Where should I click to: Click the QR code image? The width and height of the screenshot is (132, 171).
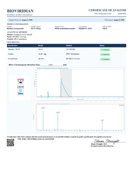point(10,143)
